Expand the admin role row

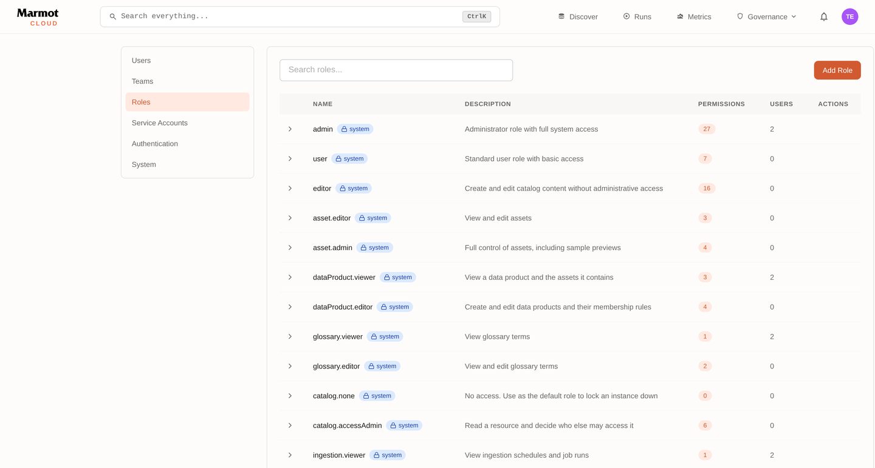tap(290, 129)
